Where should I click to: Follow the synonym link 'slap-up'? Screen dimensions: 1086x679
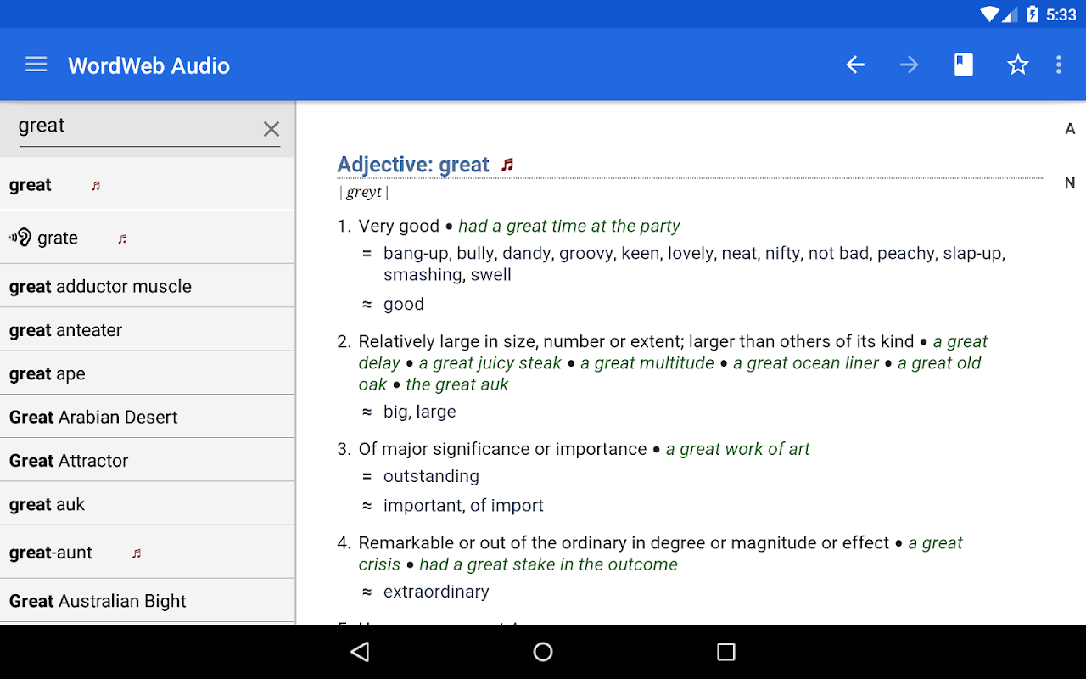click(972, 254)
